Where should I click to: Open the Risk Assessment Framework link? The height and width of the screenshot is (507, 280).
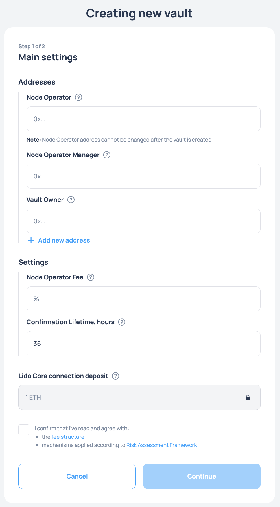(161, 445)
